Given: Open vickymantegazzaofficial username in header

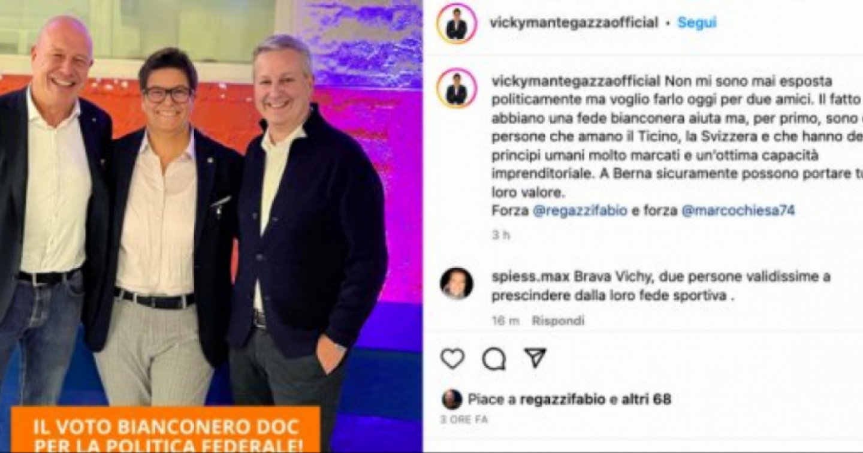Looking at the screenshot, I should tap(574, 23).
